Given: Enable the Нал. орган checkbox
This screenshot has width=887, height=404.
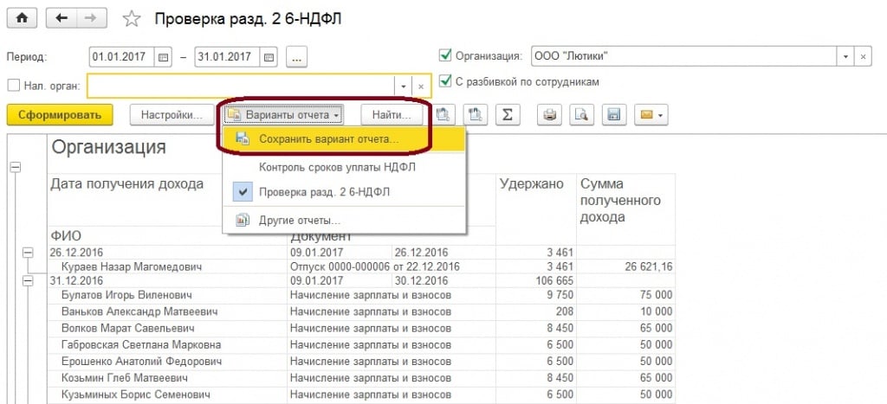Looking at the screenshot, I should 13,85.
